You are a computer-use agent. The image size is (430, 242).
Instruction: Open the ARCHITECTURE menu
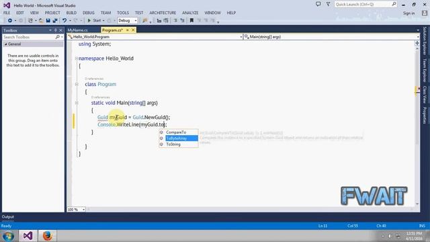[x=163, y=13]
